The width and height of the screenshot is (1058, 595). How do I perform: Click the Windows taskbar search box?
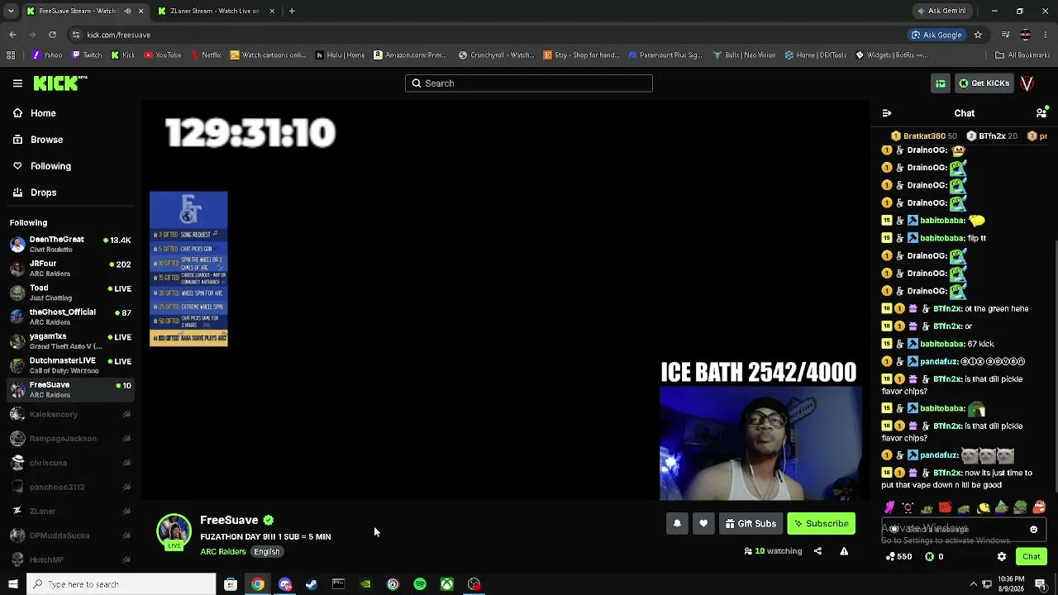tap(121, 584)
